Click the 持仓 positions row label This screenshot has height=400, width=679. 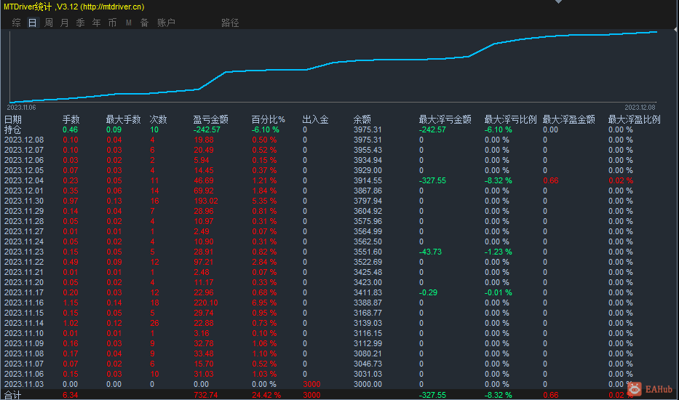point(13,129)
